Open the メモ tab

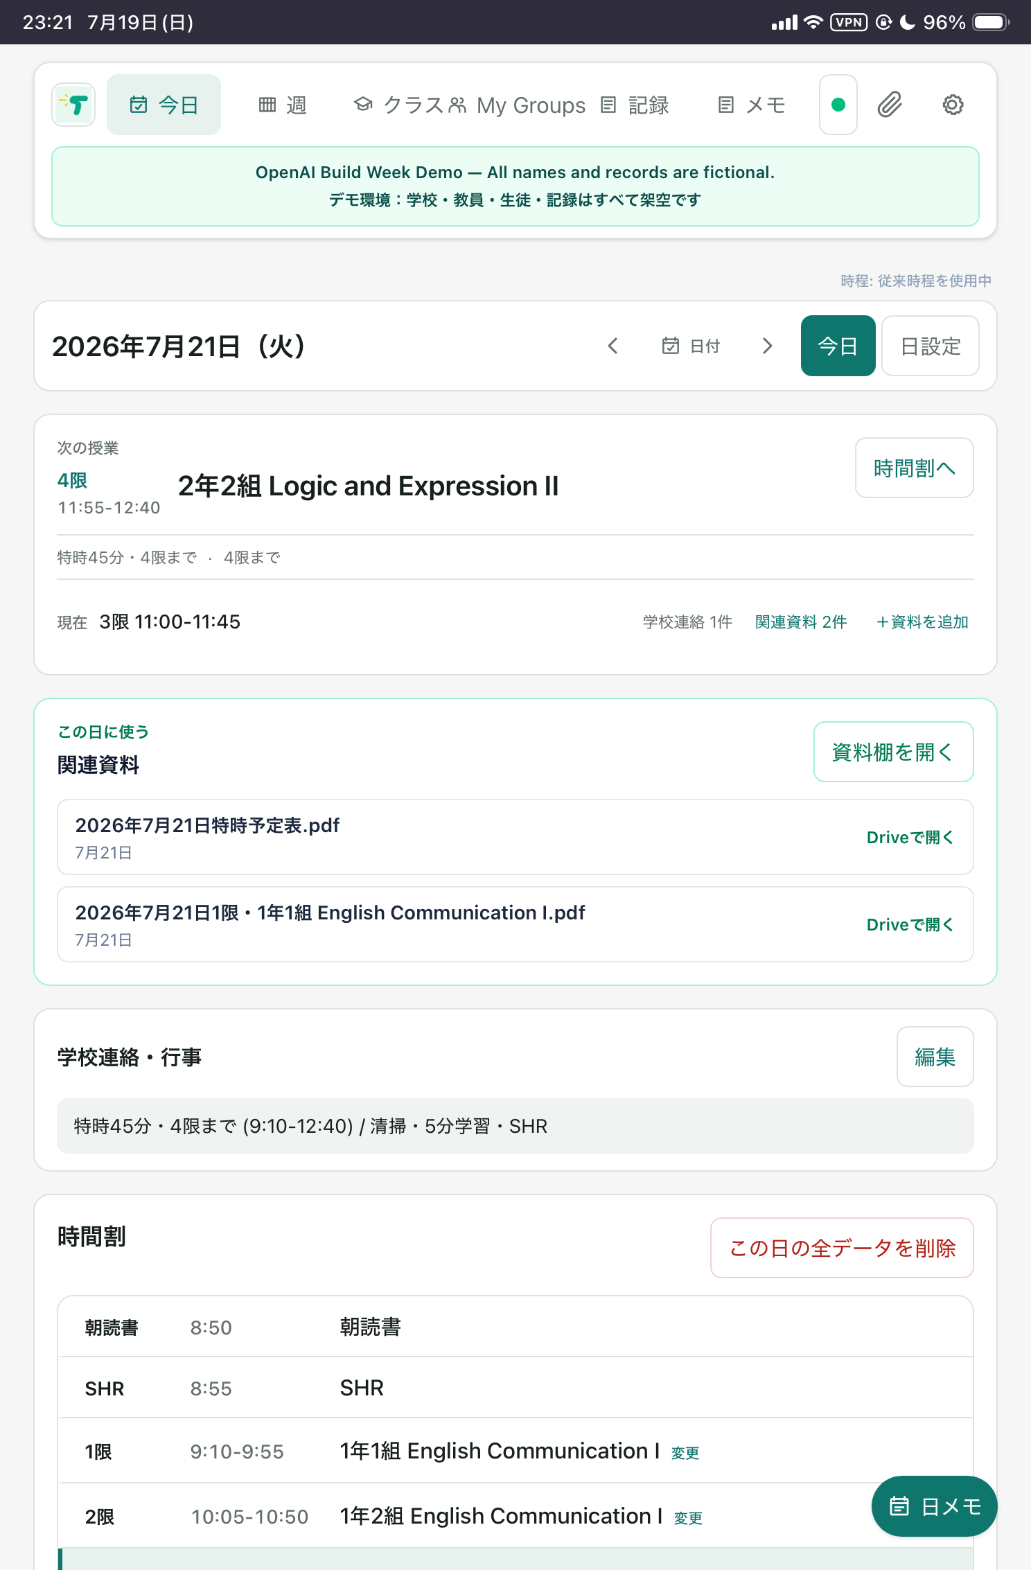pyautogui.click(x=752, y=105)
